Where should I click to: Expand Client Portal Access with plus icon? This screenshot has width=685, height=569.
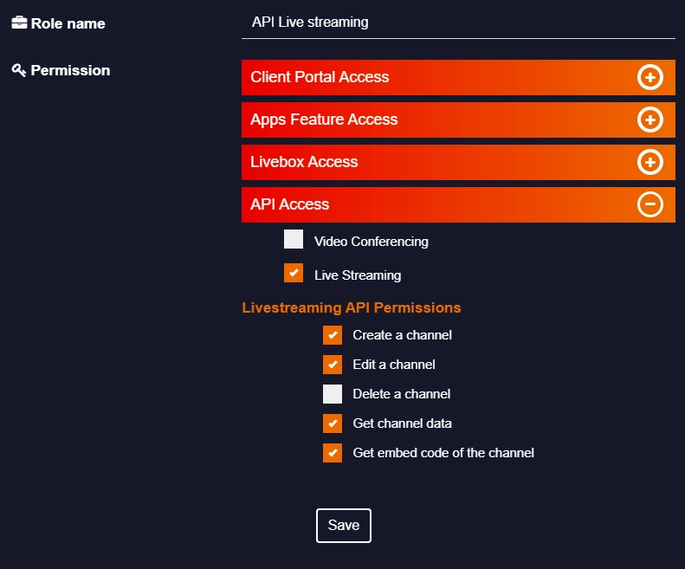click(650, 77)
